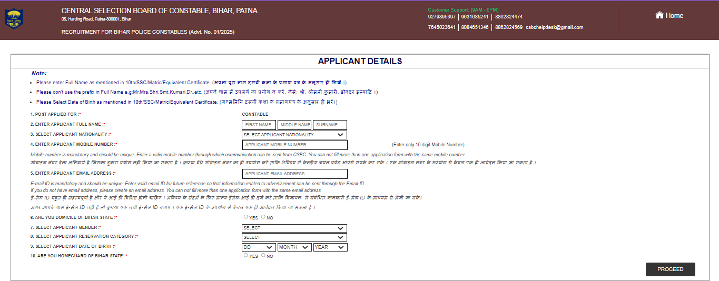Viewport: 719px width, 281px height.
Task: Select No for Homeguard of Bihar
Action: 263,255
